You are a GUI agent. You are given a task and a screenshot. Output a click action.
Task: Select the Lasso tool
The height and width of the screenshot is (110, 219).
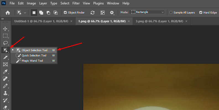(5, 43)
